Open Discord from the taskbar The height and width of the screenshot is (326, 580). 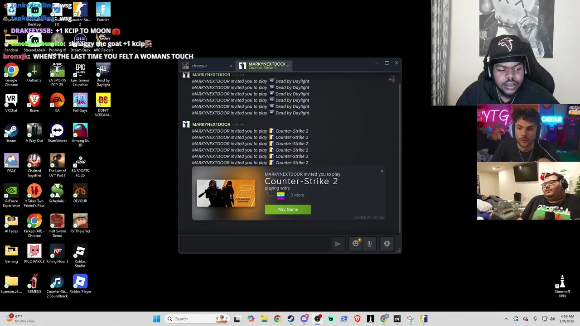point(304,319)
